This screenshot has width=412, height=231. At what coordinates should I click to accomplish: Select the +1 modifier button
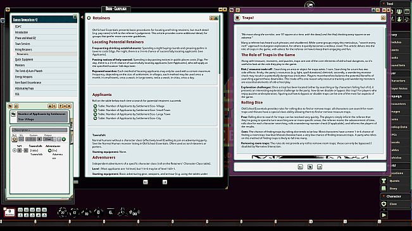[20, 210]
